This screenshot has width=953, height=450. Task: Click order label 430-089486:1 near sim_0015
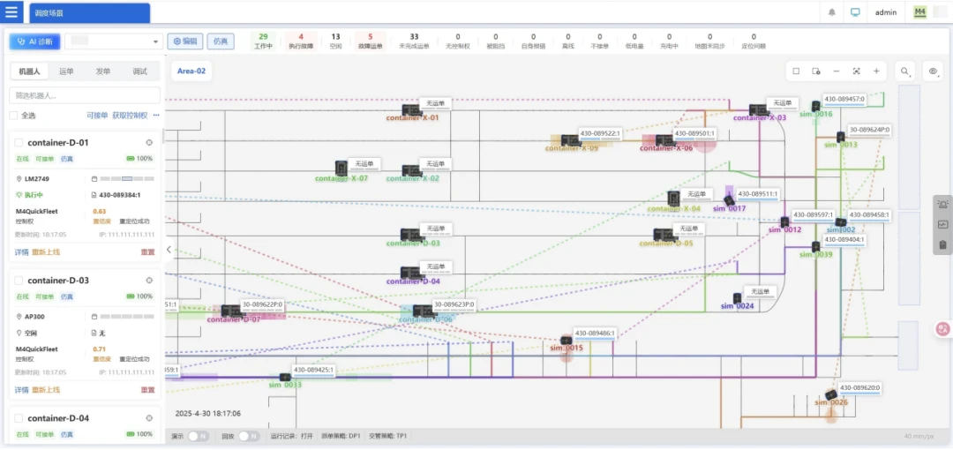(x=595, y=334)
